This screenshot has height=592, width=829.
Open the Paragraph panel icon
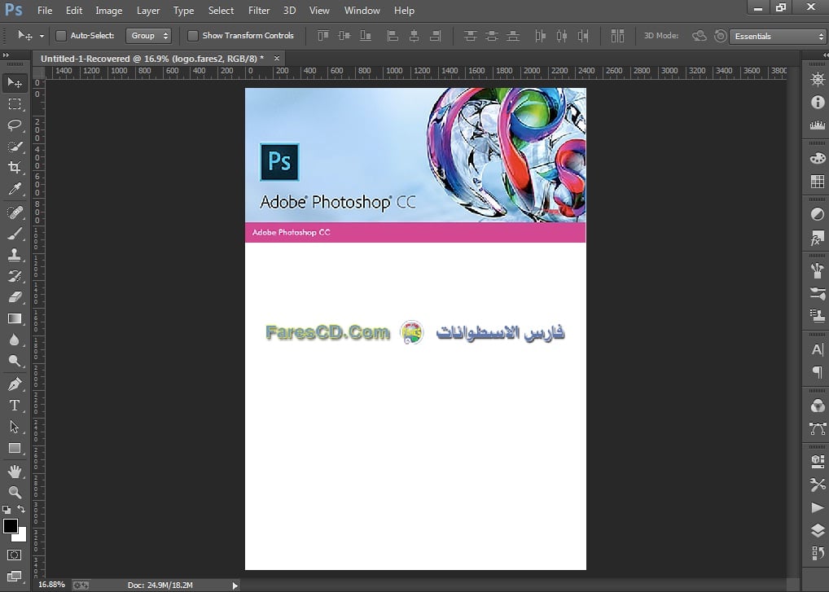(x=818, y=373)
